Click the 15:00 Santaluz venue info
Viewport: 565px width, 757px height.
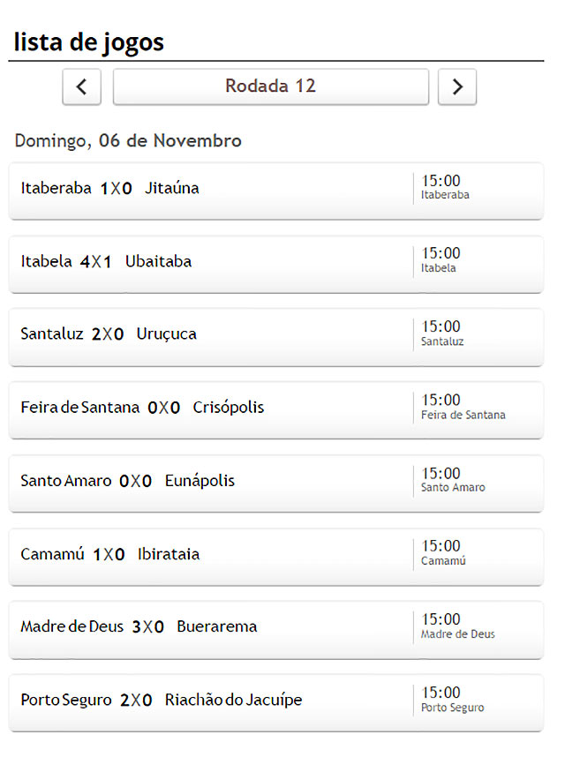[442, 334]
